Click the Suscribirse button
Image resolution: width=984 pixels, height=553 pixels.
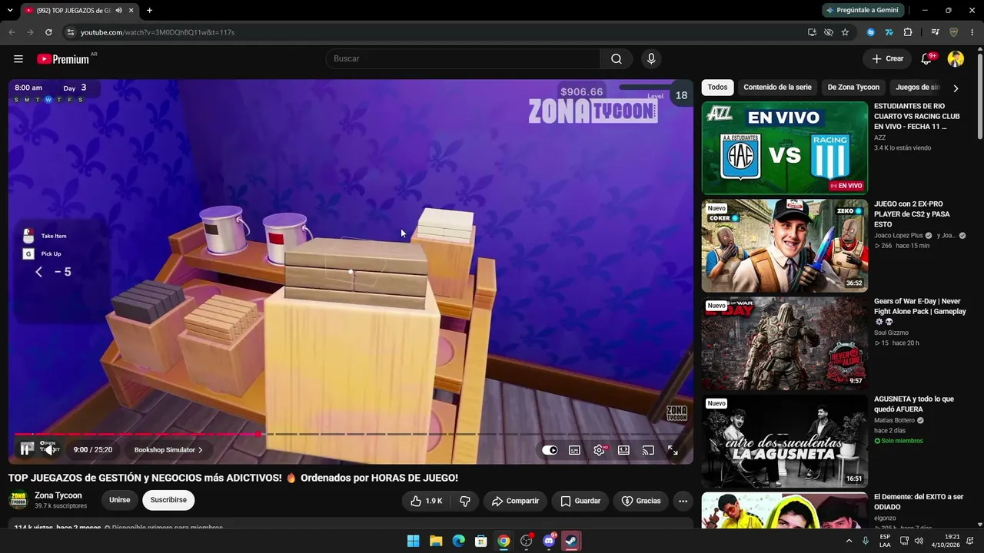point(168,500)
